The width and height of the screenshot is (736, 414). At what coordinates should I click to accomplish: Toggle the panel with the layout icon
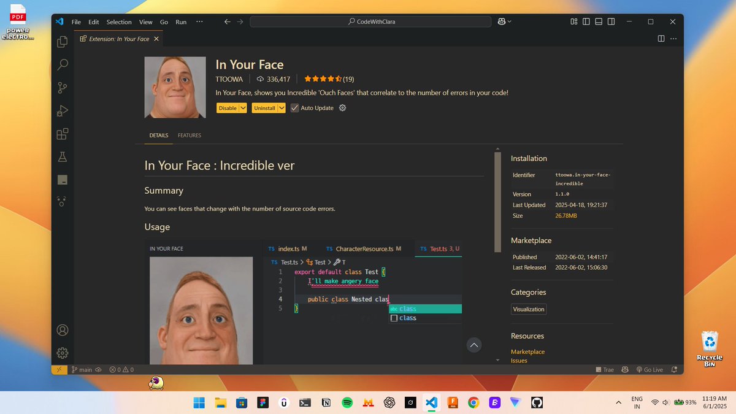[597, 21]
